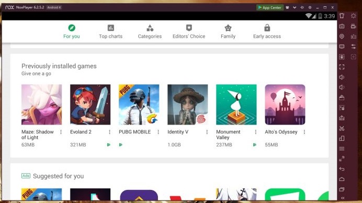362x203 pixels.
Task: Click the 55MB size under Alto's Odyssey
Action: (x=271, y=145)
